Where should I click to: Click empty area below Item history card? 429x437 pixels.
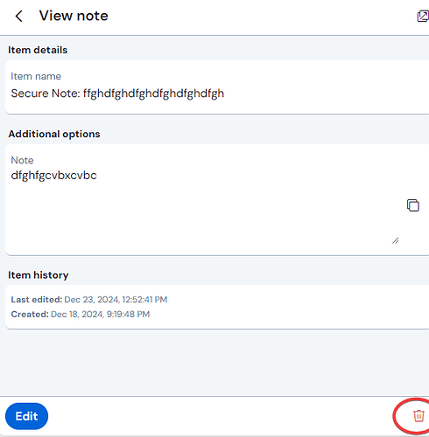coord(214,363)
